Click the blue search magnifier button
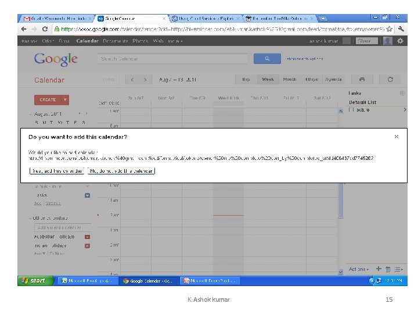 267,59
